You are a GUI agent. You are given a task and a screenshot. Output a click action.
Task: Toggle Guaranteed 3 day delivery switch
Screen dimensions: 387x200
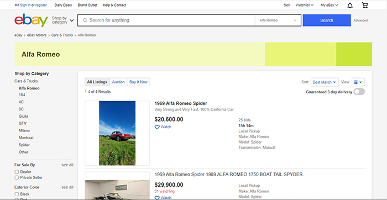click(x=359, y=92)
